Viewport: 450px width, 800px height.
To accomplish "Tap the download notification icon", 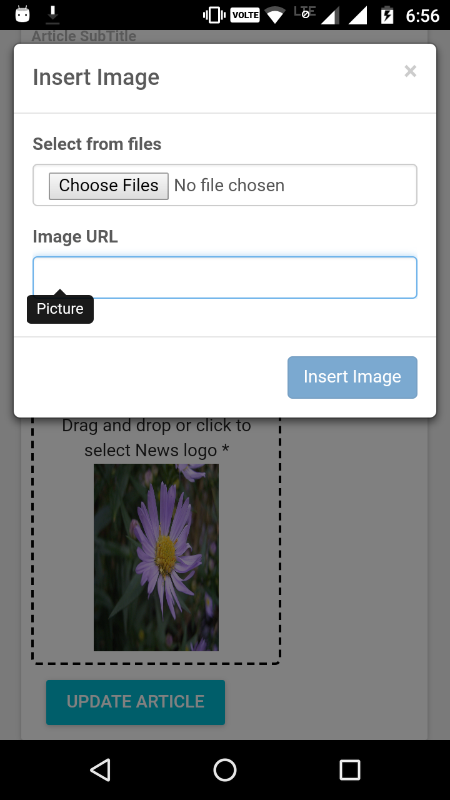I will click(52, 14).
